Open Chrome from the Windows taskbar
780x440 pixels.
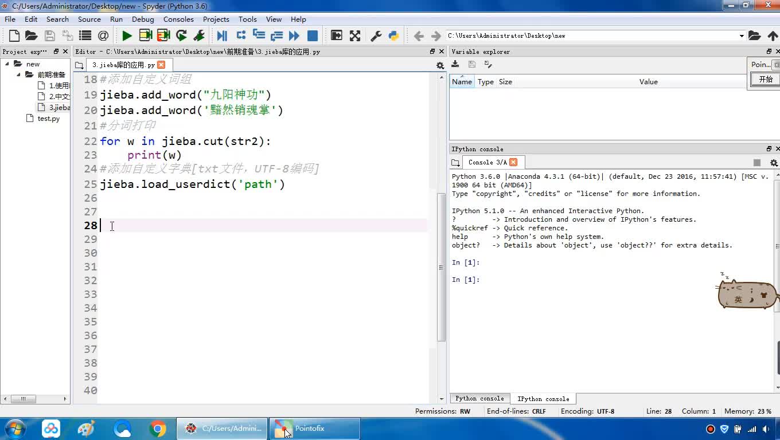[158, 429]
